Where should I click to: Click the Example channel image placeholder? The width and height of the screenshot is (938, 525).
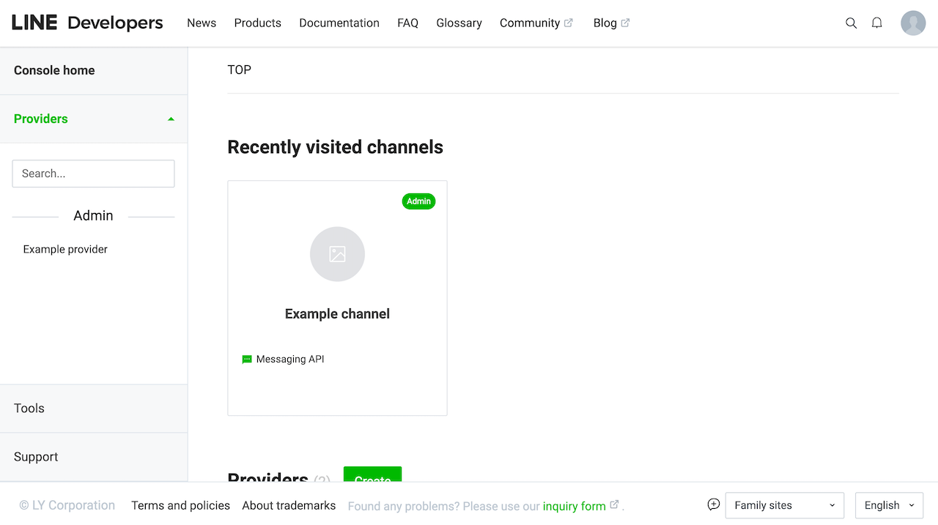pos(337,254)
